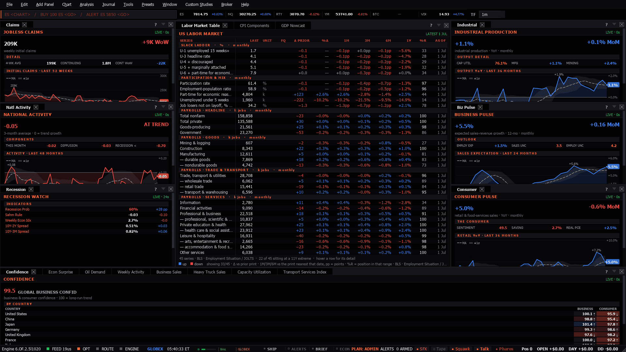
Task: Toggle Squawk audio in status bar
Action: pos(461,349)
